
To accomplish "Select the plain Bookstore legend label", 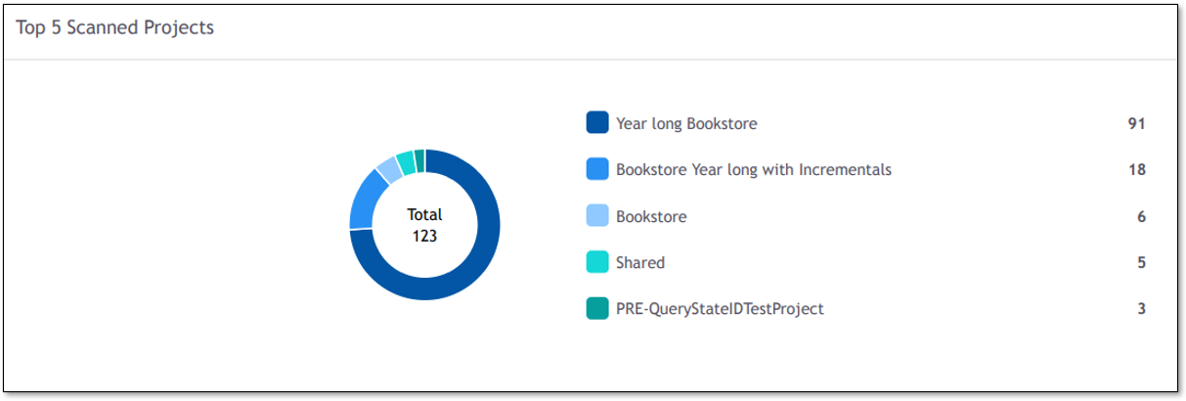I will pos(650,216).
